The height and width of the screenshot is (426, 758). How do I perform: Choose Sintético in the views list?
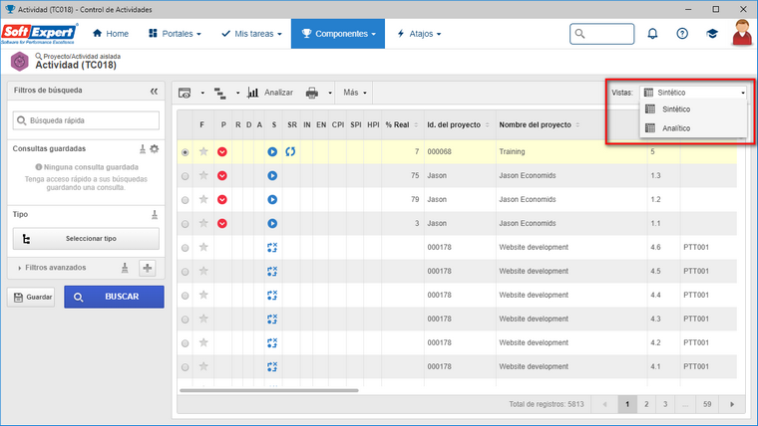click(693, 109)
